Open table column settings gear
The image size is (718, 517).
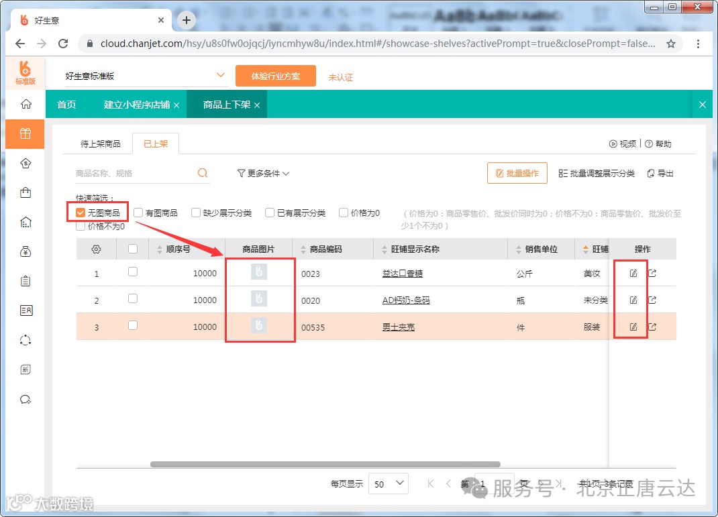click(96, 249)
